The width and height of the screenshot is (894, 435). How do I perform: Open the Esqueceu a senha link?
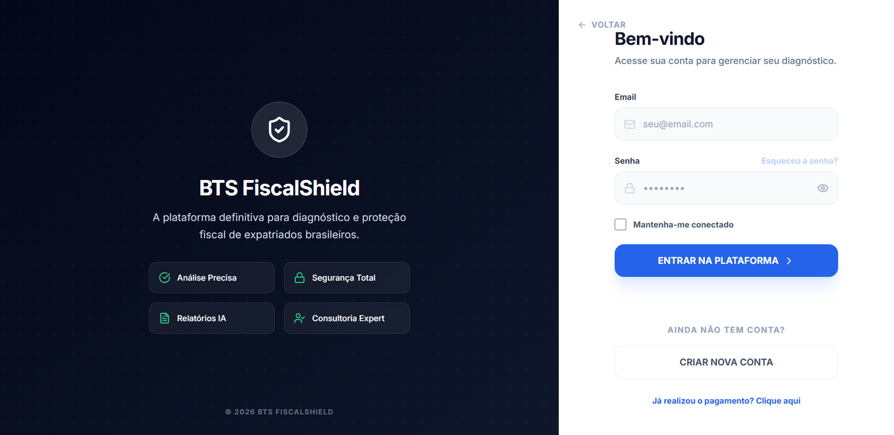click(x=799, y=161)
